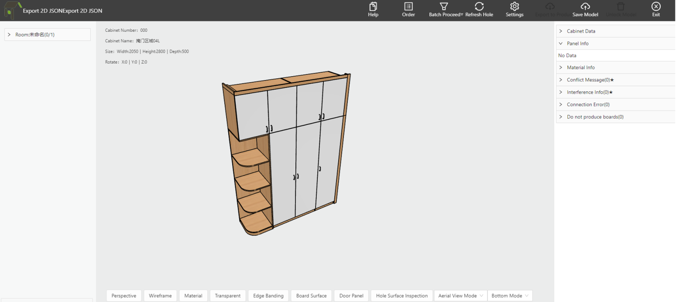Toggle Transparent display mode
The image size is (676, 302).
click(227, 296)
